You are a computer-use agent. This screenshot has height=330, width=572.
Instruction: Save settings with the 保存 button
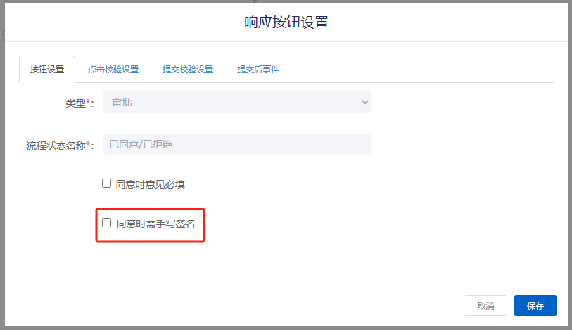click(535, 305)
